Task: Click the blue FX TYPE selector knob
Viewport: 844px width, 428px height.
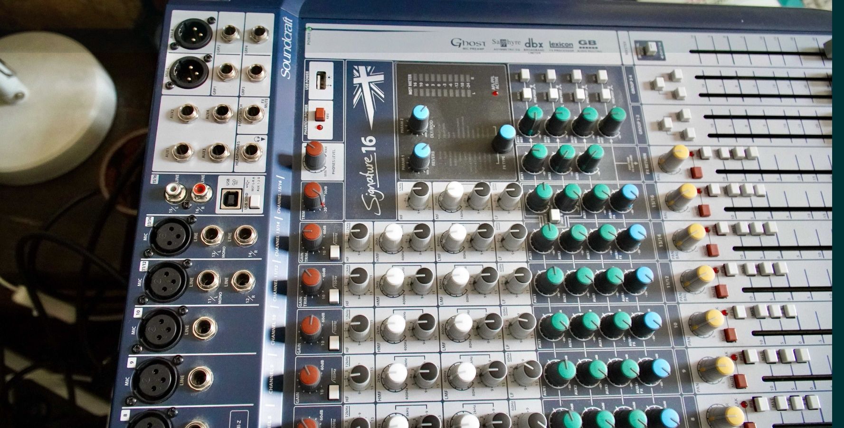Action: point(504,138)
